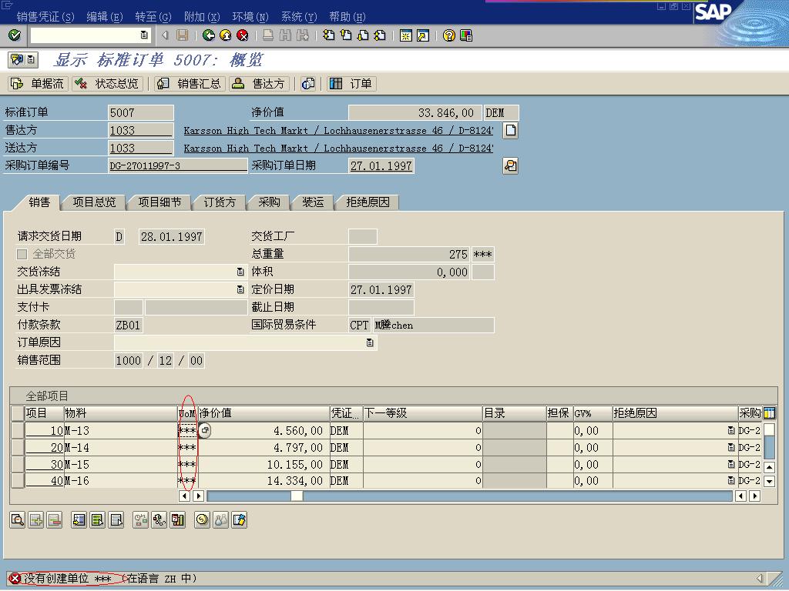Toggle the 全部交货 (complete delivery) checkbox

22,254
